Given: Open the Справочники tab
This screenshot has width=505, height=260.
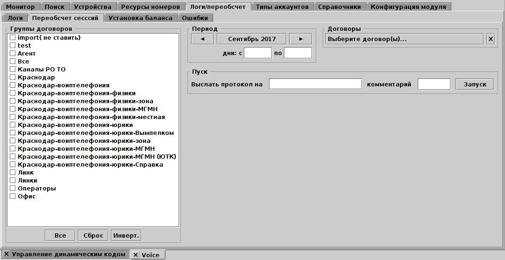Looking at the screenshot, I should tap(339, 7).
